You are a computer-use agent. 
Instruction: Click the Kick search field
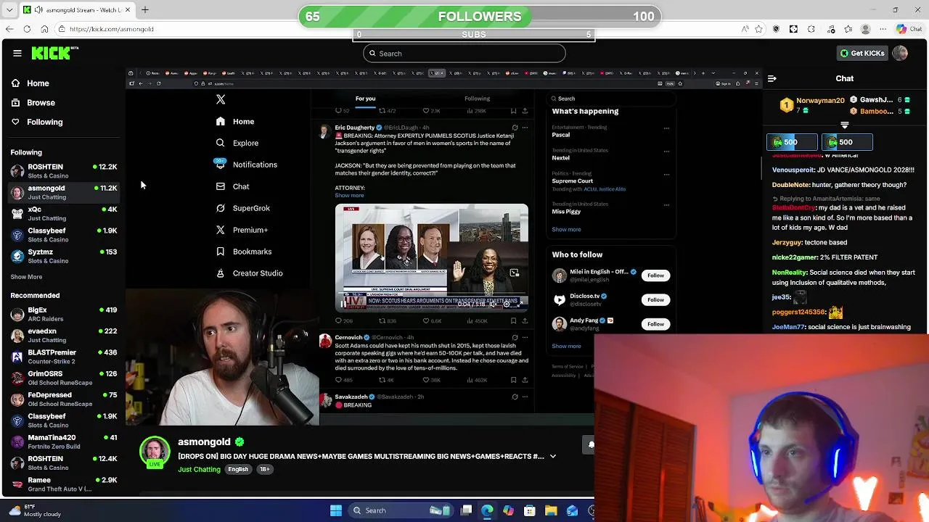tap(464, 54)
